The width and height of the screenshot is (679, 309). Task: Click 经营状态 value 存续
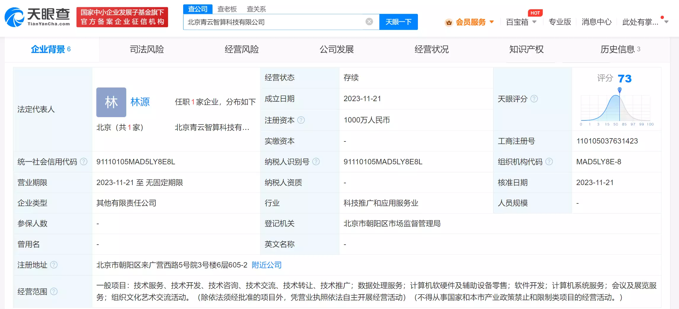click(x=351, y=78)
